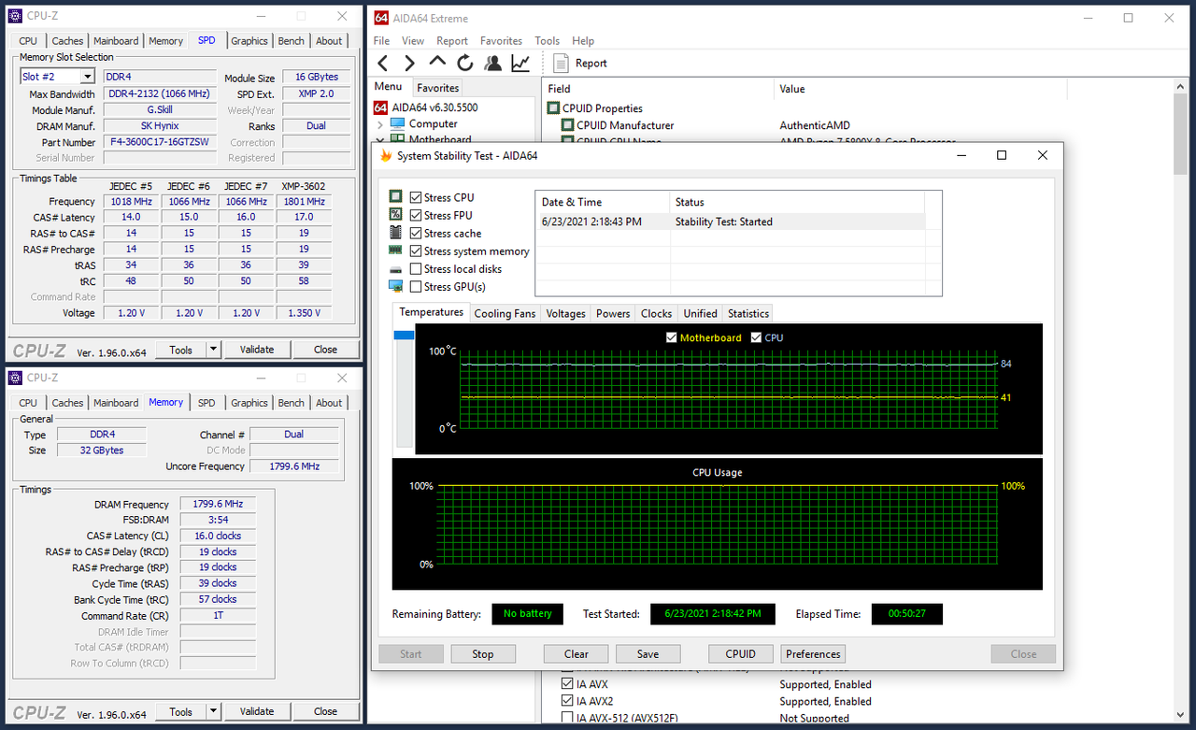The image size is (1196, 730).
Task: Select the Stability Test: Started log row
Action: (730, 222)
